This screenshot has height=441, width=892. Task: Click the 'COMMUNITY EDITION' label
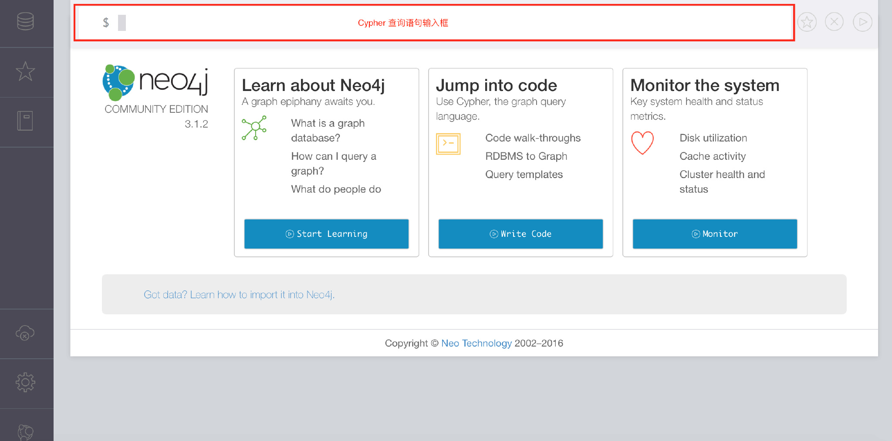(x=156, y=109)
